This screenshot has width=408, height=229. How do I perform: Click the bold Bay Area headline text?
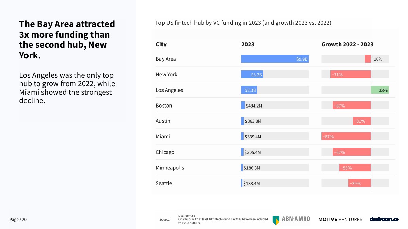[67, 40]
